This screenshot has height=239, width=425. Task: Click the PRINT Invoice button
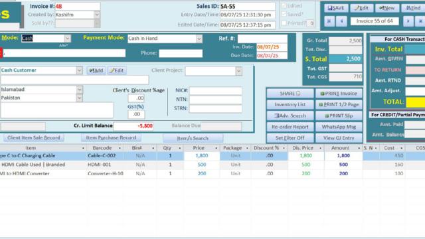pos(339,94)
